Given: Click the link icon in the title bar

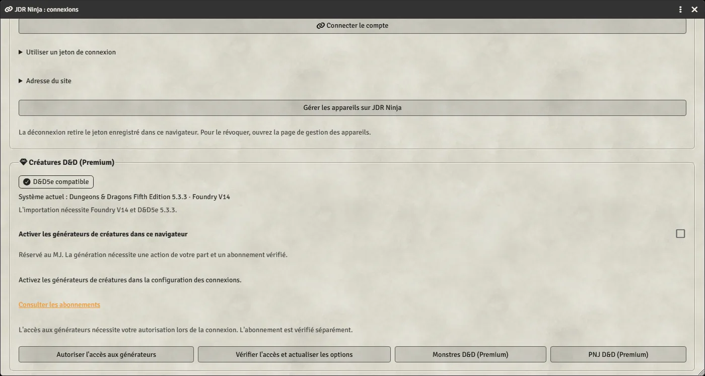Looking at the screenshot, I should click(x=9, y=10).
